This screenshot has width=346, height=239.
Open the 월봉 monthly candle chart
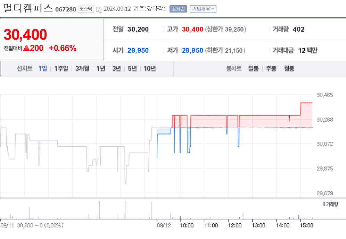(289, 69)
